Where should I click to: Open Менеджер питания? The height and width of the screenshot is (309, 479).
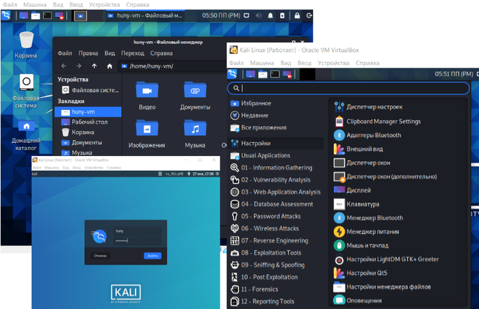[399, 232]
